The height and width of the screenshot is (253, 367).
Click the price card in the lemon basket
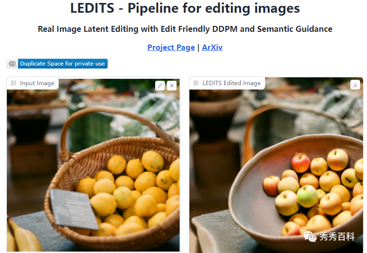click(74, 209)
